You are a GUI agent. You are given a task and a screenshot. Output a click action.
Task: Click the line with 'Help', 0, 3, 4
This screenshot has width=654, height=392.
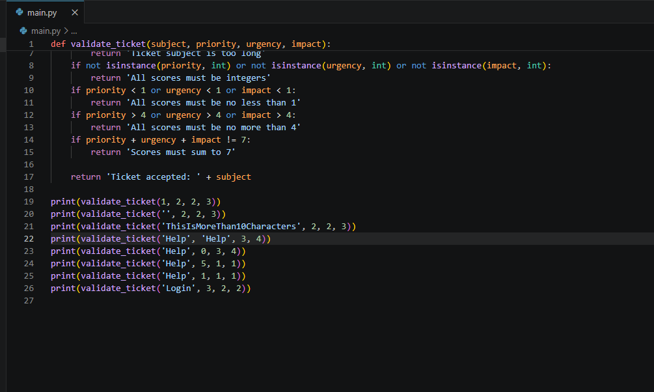(x=148, y=251)
